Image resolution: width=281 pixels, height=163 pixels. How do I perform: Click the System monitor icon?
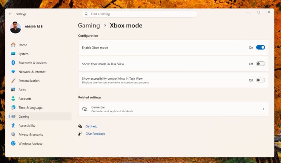click(13, 54)
